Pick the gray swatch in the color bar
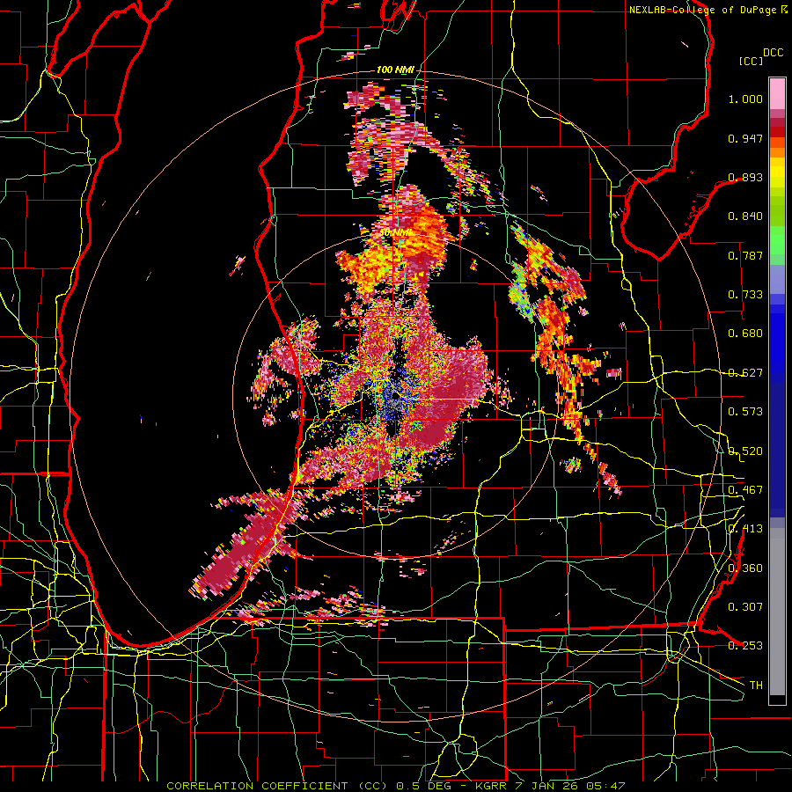This screenshot has height=792, width=792. 777,612
